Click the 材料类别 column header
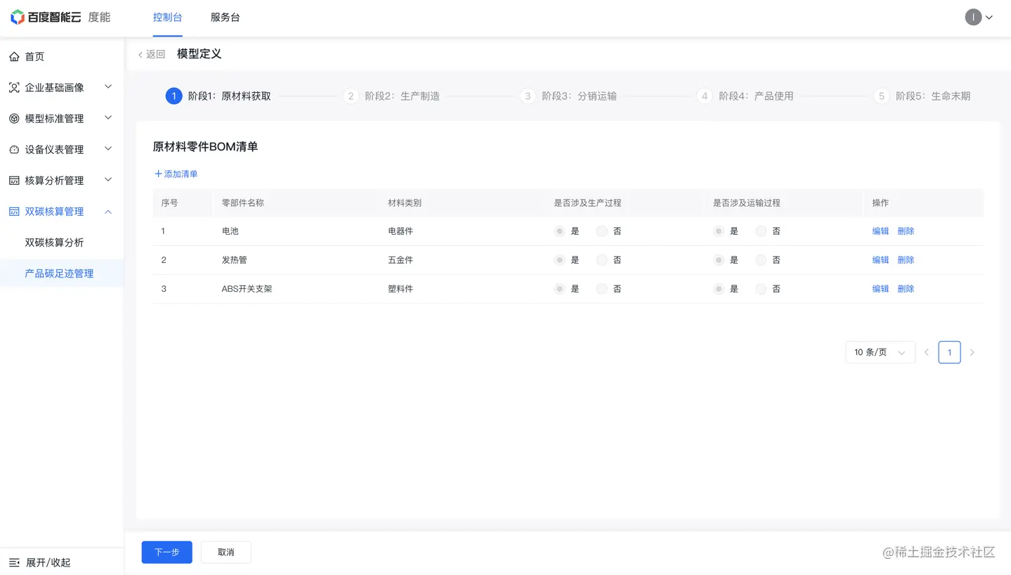Viewport: 1011px width, 575px height. pyautogui.click(x=405, y=203)
